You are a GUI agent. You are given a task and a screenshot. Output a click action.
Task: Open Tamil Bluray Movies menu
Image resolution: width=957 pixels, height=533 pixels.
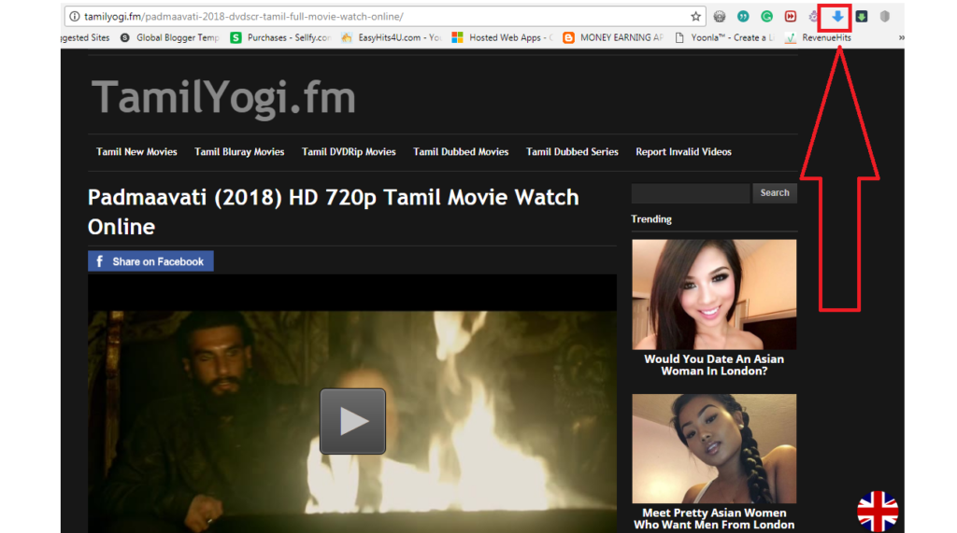tap(239, 152)
